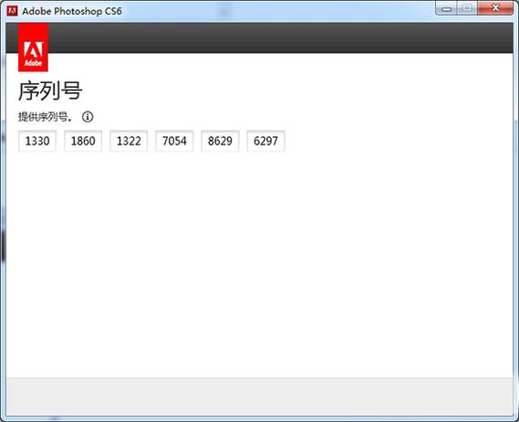Click the red Adobe logo

tap(33, 47)
